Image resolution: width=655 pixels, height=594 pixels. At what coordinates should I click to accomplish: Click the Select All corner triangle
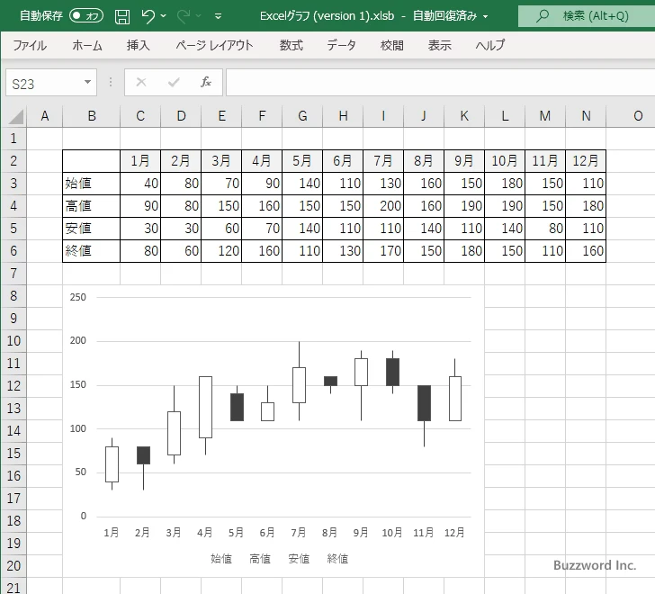click(15, 116)
